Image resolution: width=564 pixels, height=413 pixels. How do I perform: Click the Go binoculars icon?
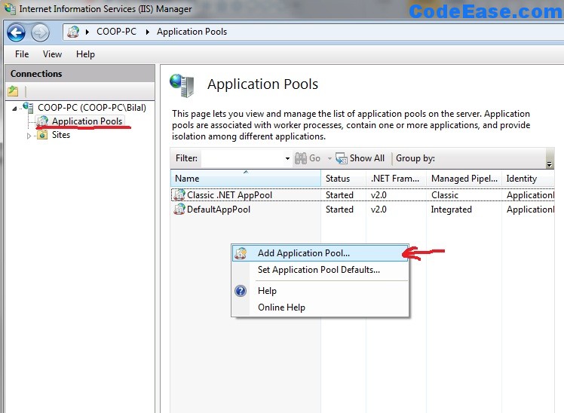pos(301,158)
